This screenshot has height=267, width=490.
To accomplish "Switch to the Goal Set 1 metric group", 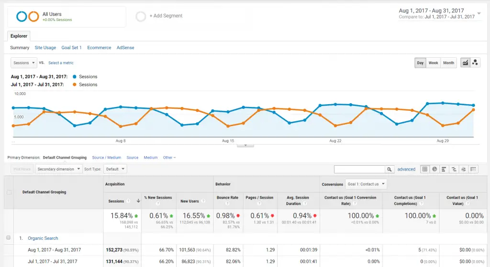I will click(71, 47).
